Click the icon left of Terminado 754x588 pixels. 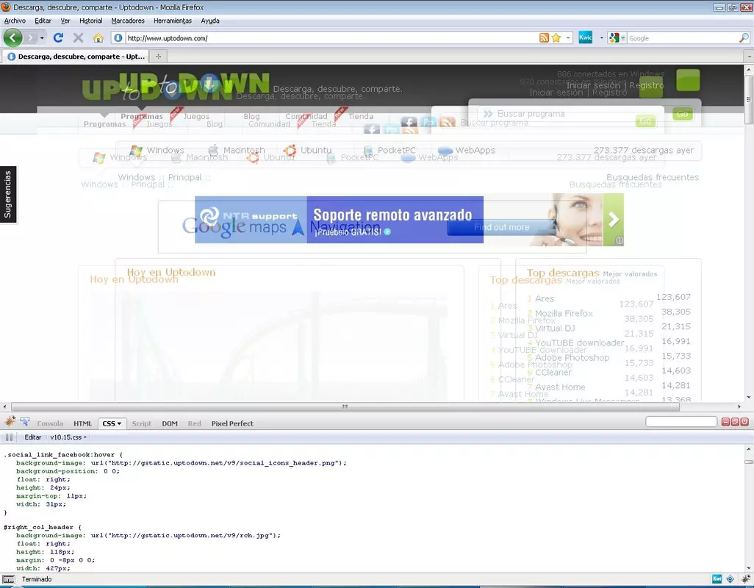coord(9,579)
